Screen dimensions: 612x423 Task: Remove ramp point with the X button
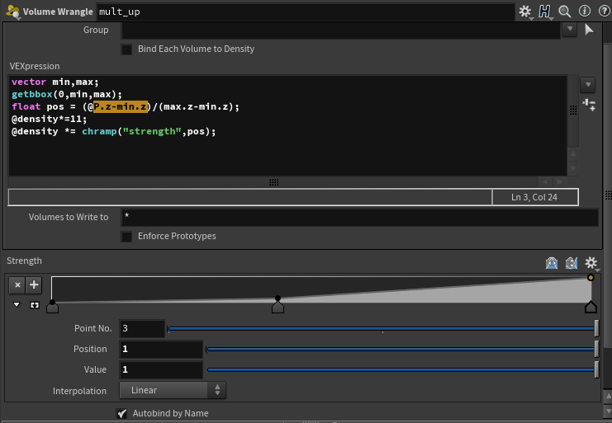click(x=17, y=285)
